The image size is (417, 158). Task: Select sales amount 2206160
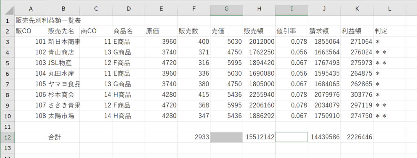[x=259, y=105]
